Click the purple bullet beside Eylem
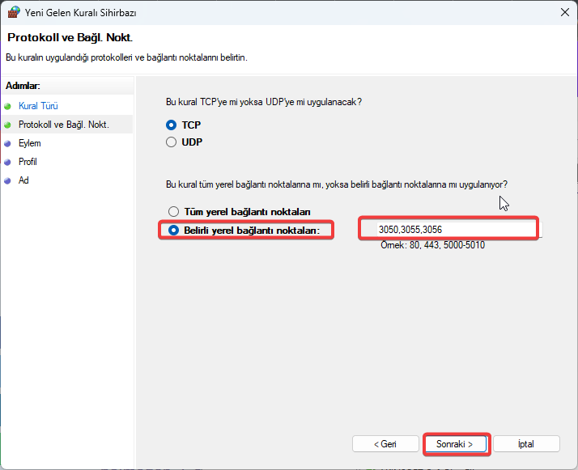 (x=7, y=144)
